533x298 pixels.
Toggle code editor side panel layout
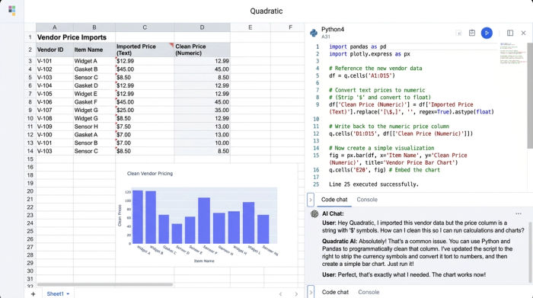coord(510,33)
